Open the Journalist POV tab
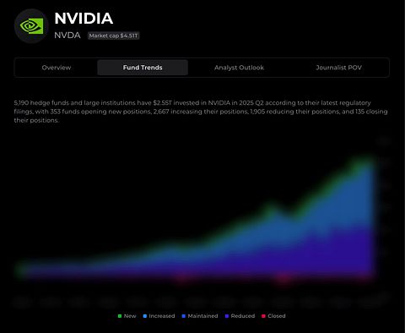 pyautogui.click(x=338, y=68)
